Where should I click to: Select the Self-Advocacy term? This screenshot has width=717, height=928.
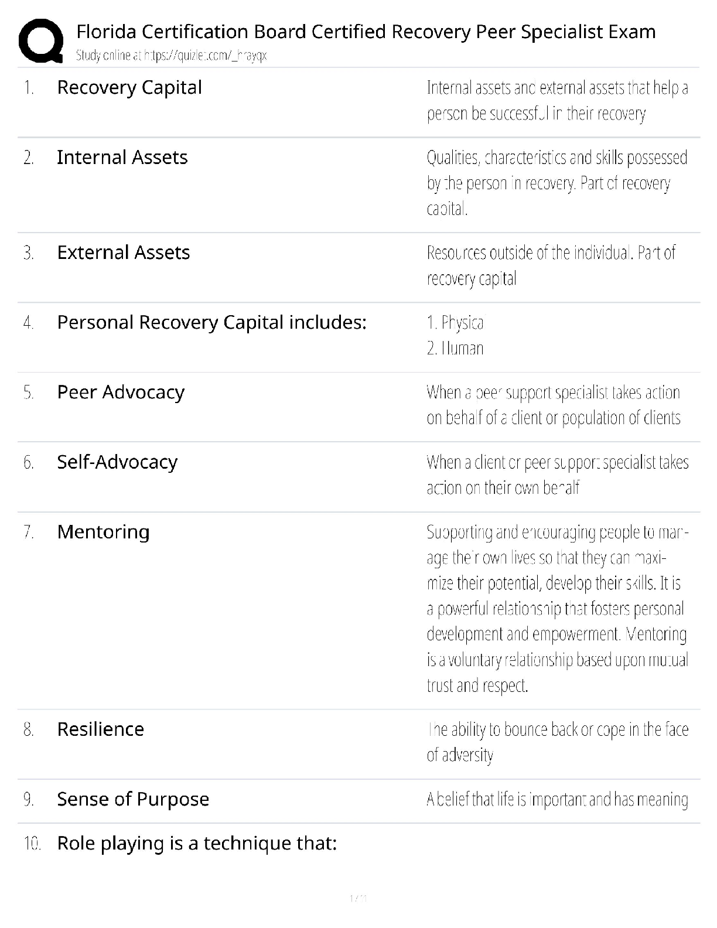tap(117, 462)
